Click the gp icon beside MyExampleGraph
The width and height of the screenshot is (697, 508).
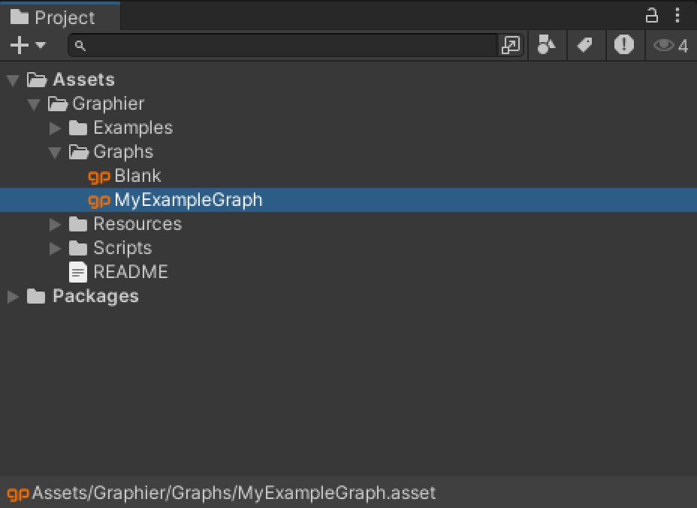pyautogui.click(x=100, y=201)
